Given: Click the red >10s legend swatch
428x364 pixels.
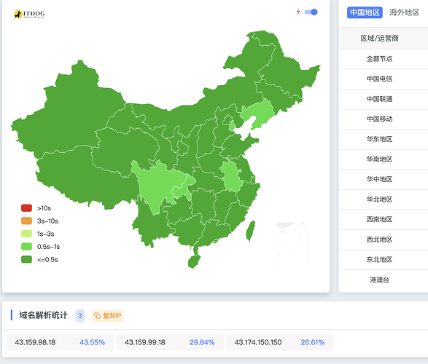Looking at the screenshot, I should (26, 208).
